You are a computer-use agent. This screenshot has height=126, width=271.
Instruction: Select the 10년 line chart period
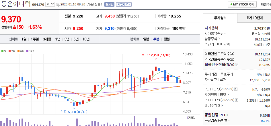tap(86, 39)
